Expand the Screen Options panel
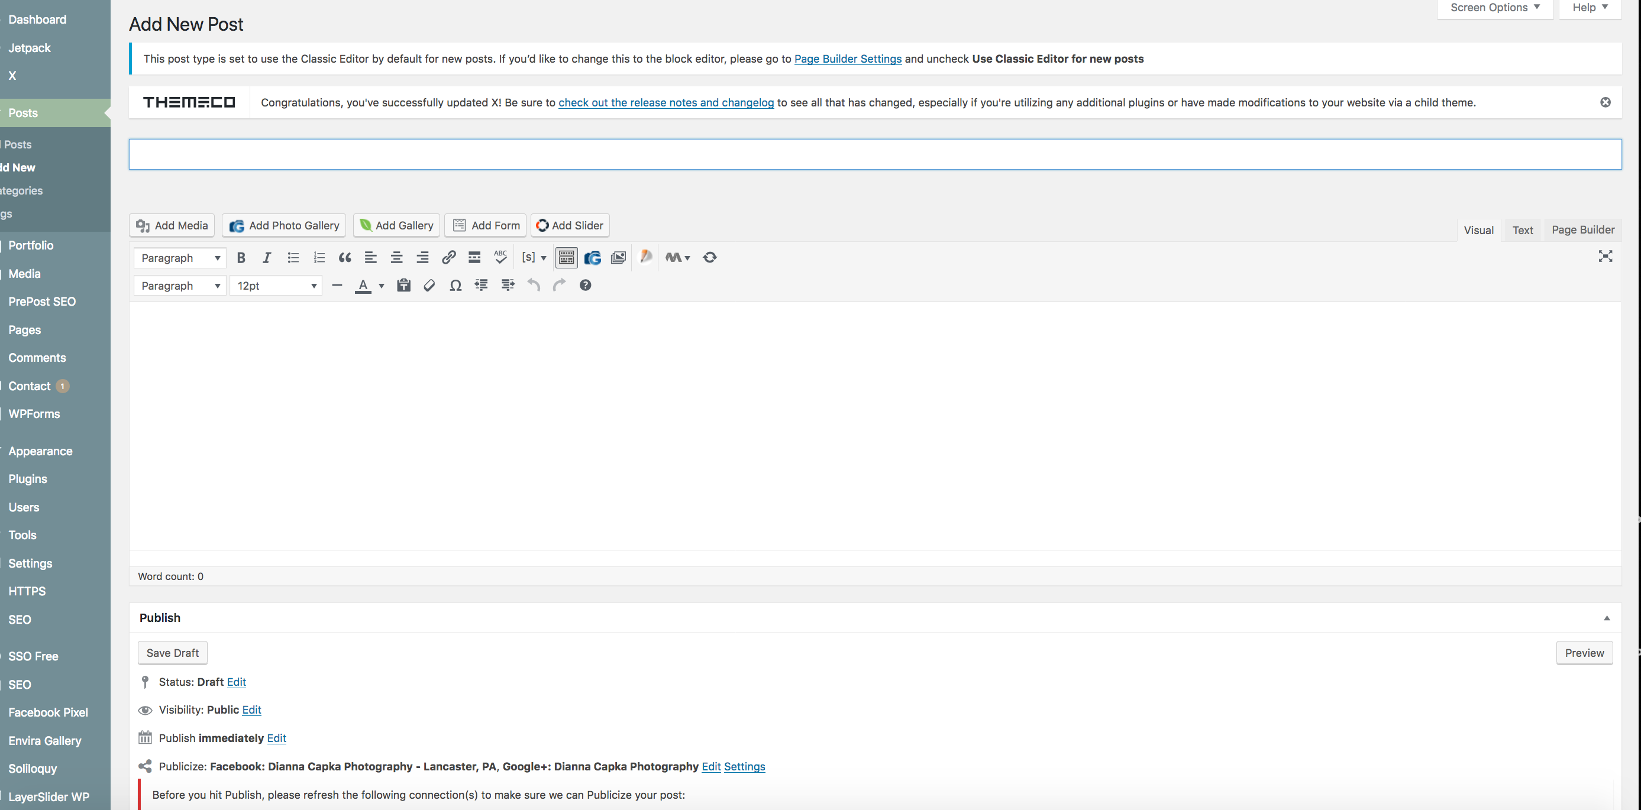 (x=1494, y=8)
